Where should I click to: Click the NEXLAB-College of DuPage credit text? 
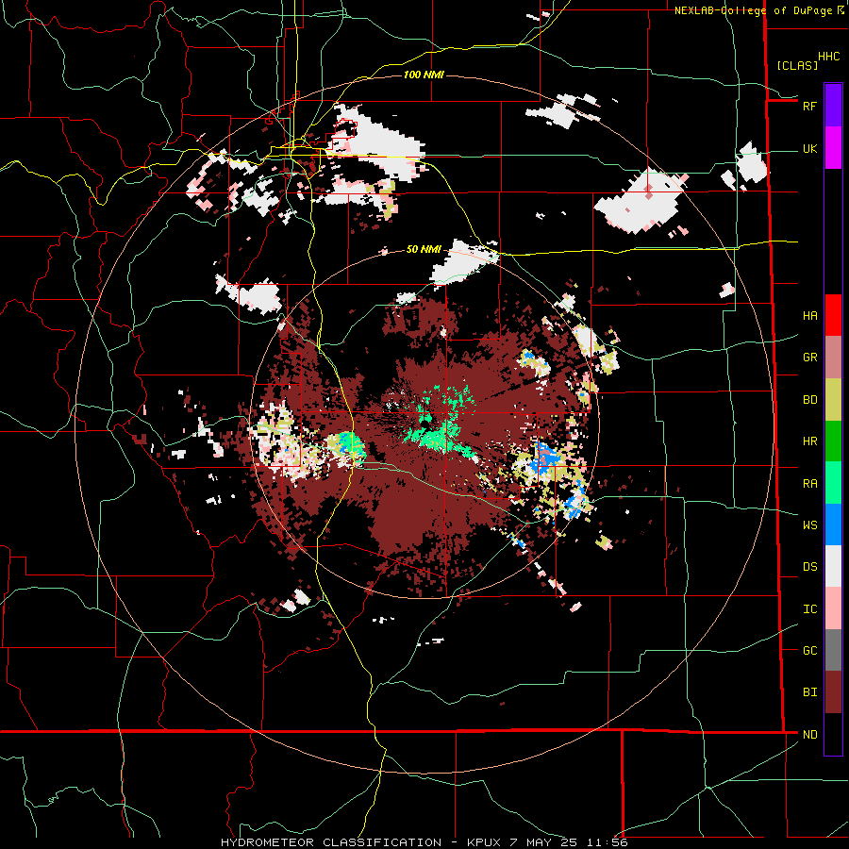pyautogui.click(x=753, y=10)
